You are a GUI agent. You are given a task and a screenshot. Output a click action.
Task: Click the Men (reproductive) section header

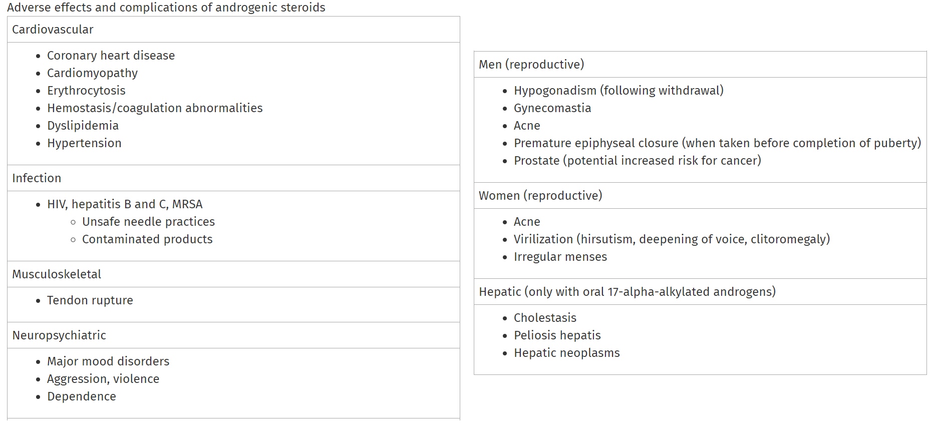[x=531, y=65]
